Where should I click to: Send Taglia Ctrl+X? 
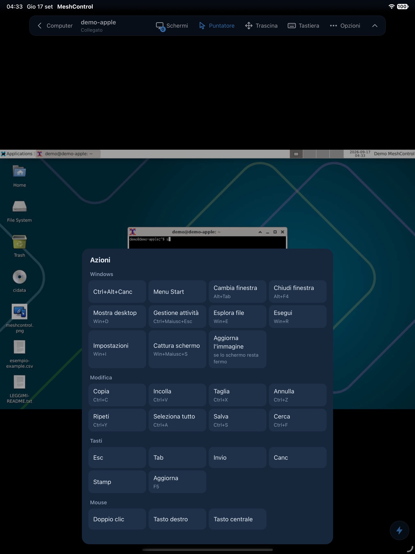click(x=237, y=395)
